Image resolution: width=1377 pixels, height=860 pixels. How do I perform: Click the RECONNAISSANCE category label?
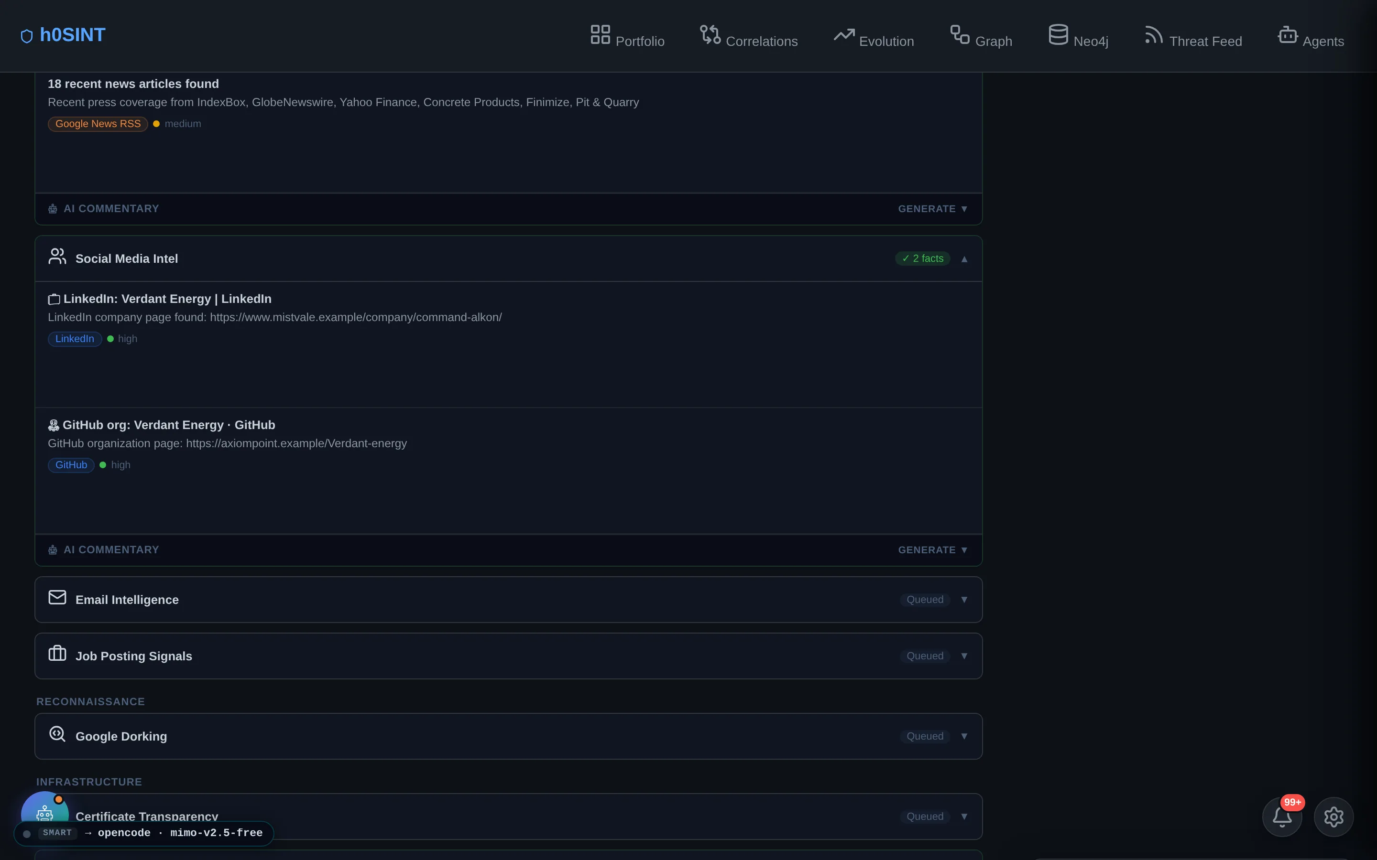[x=90, y=702]
